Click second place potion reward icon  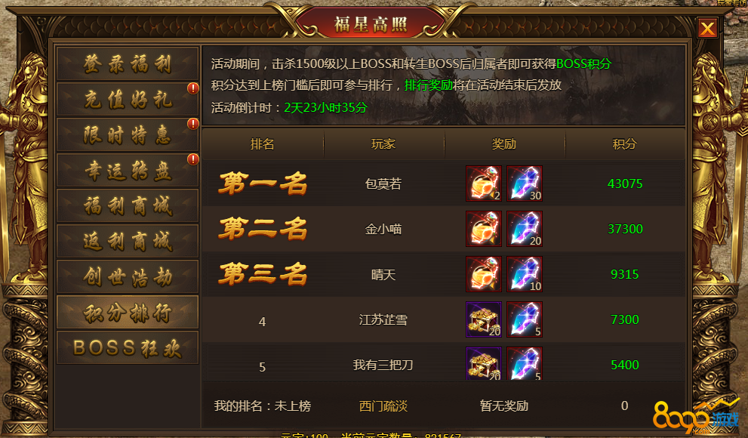pyautogui.click(x=484, y=229)
